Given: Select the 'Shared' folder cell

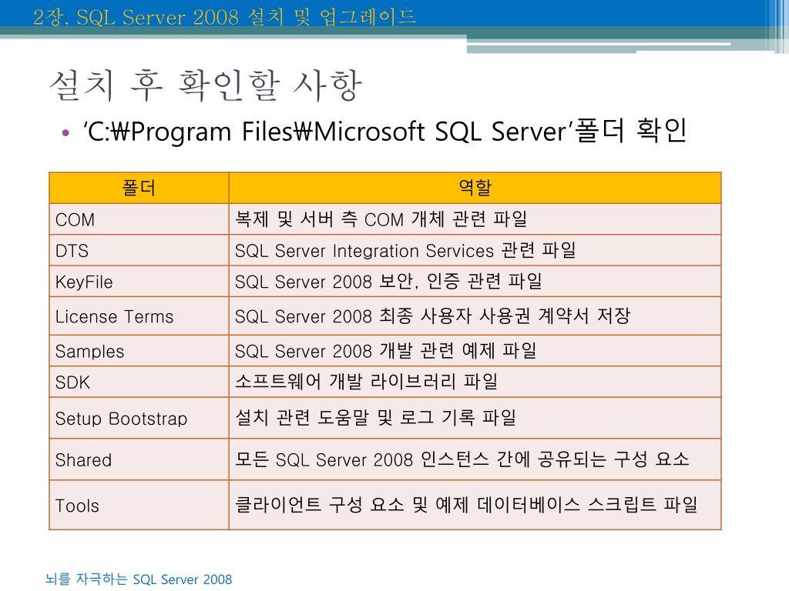Looking at the screenshot, I should click(x=139, y=459).
